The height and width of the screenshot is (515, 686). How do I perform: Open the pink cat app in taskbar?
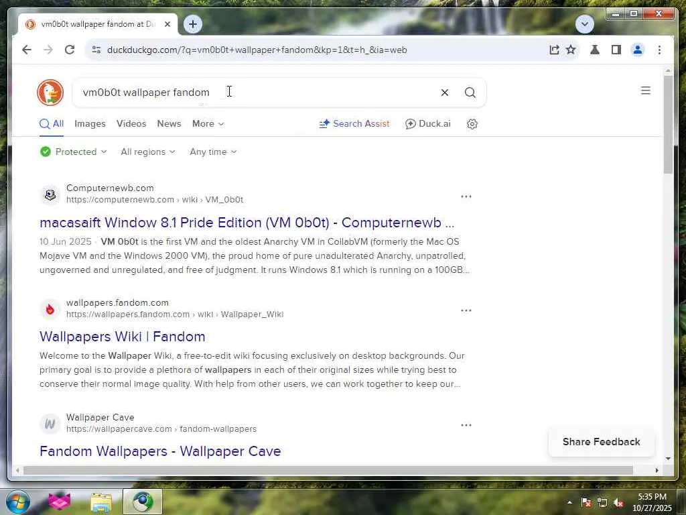tap(60, 502)
